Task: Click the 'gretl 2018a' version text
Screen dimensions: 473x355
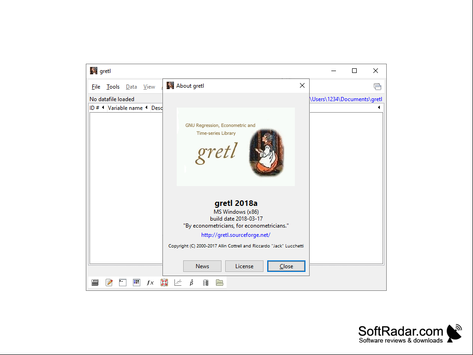Action: tap(236, 203)
